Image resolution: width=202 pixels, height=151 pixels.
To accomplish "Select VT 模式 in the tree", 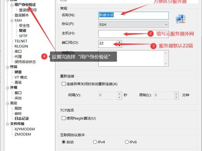I will click(21, 77).
